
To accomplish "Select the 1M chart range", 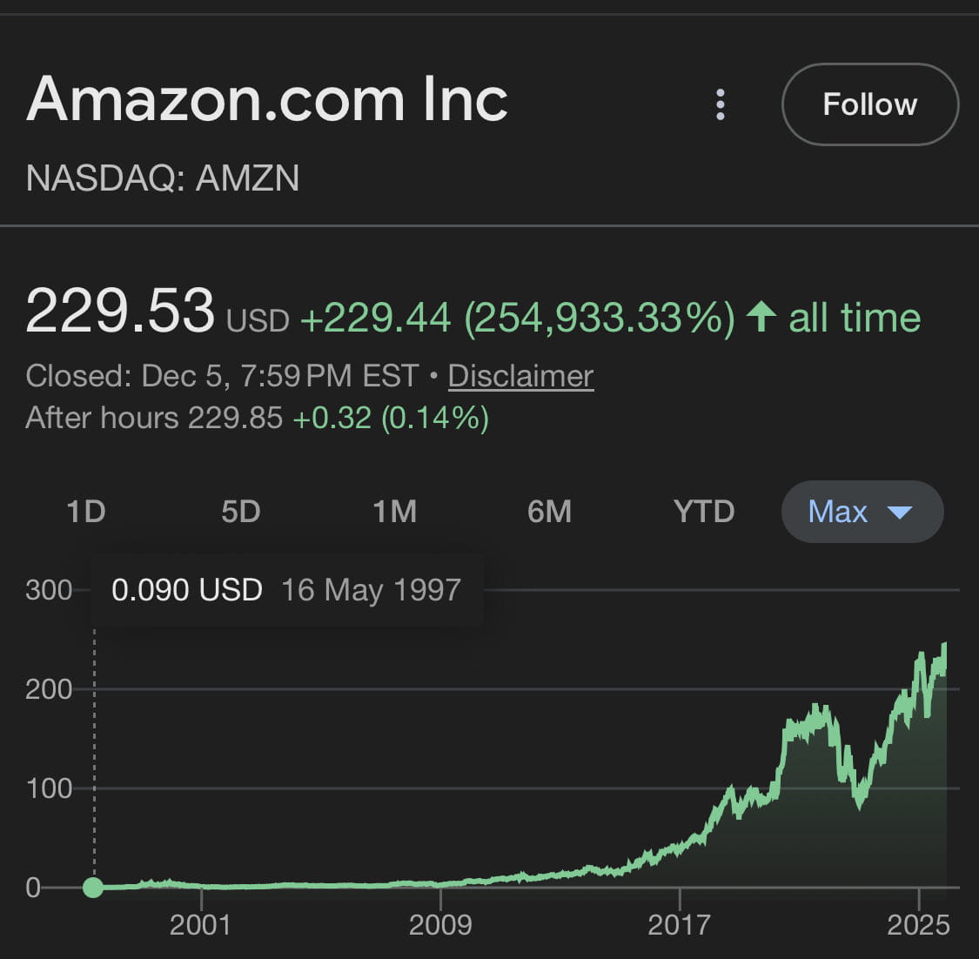I will (x=394, y=512).
